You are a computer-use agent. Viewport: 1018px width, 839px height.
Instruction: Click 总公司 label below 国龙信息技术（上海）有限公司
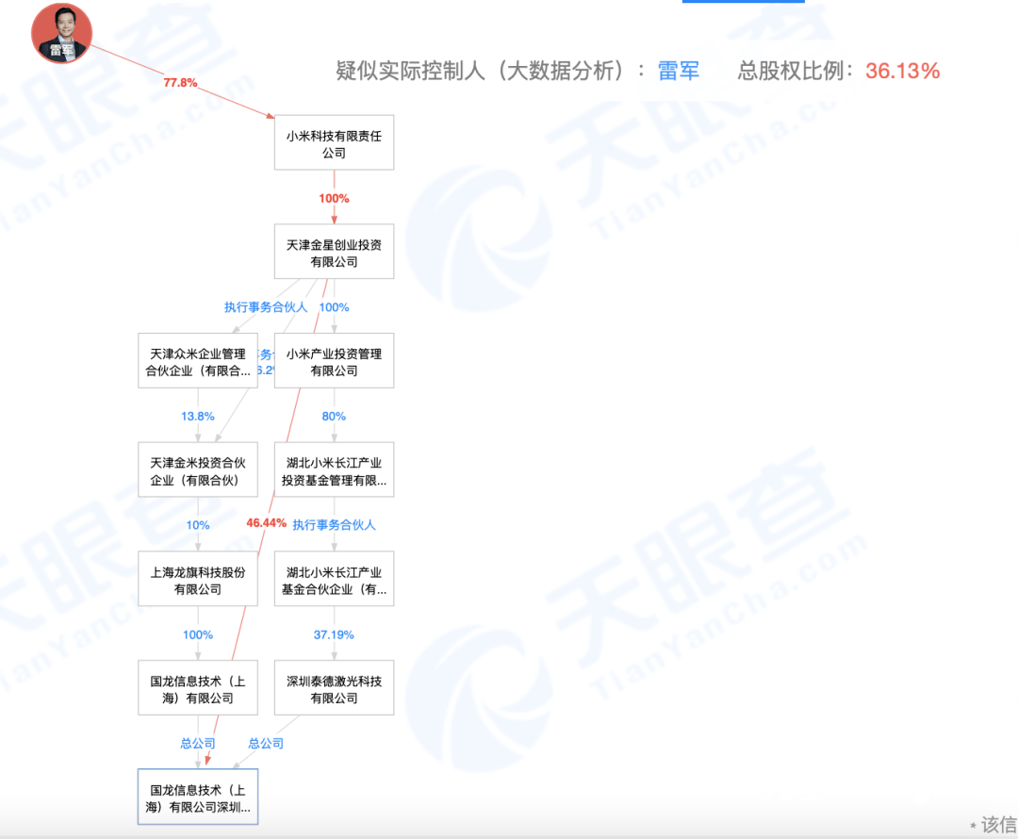[x=197, y=744]
